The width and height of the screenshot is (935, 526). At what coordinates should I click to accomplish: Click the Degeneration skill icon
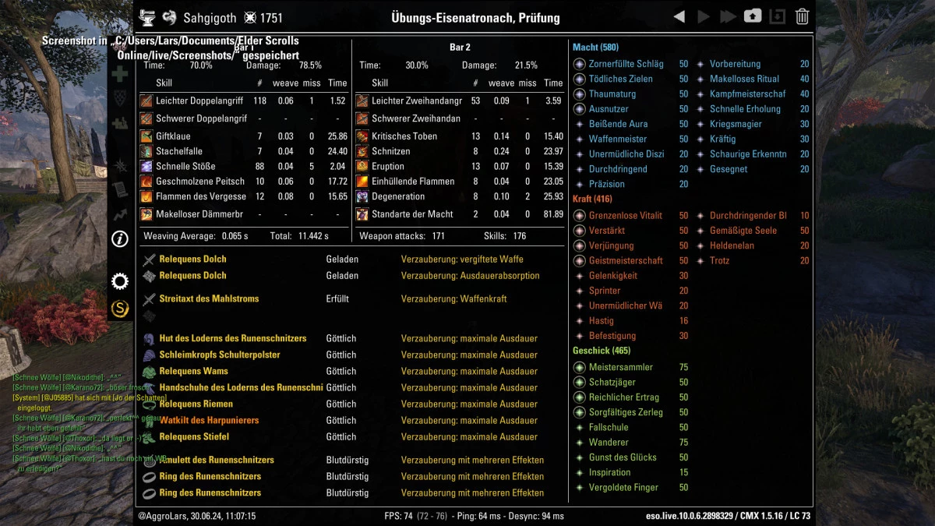coord(362,196)
